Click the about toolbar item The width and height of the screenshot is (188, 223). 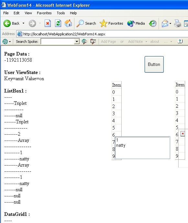[x=155, y=42]
